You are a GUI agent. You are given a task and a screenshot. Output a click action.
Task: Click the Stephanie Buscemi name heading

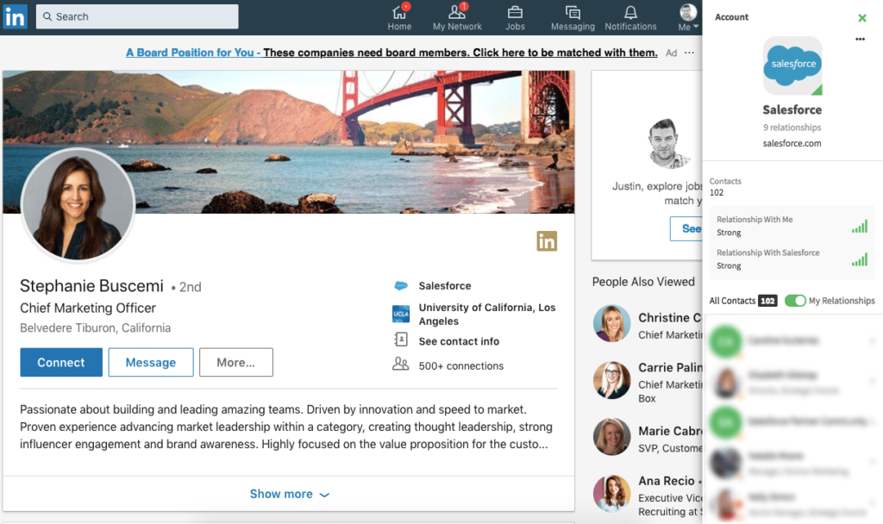pos(91,286)
